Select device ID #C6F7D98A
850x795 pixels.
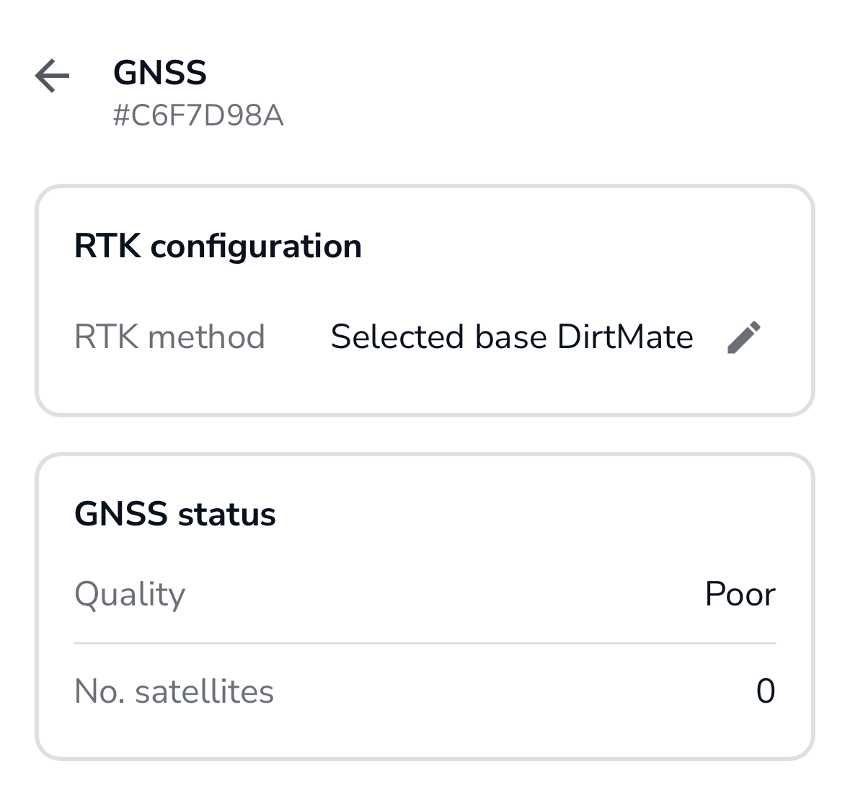(x=198, y=115)
